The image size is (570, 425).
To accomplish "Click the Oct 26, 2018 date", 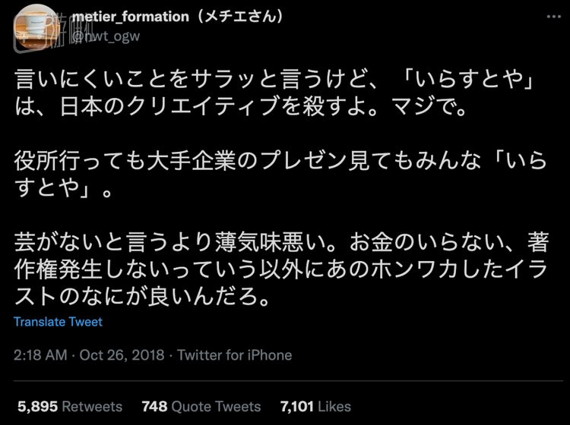I will [123, 355].
